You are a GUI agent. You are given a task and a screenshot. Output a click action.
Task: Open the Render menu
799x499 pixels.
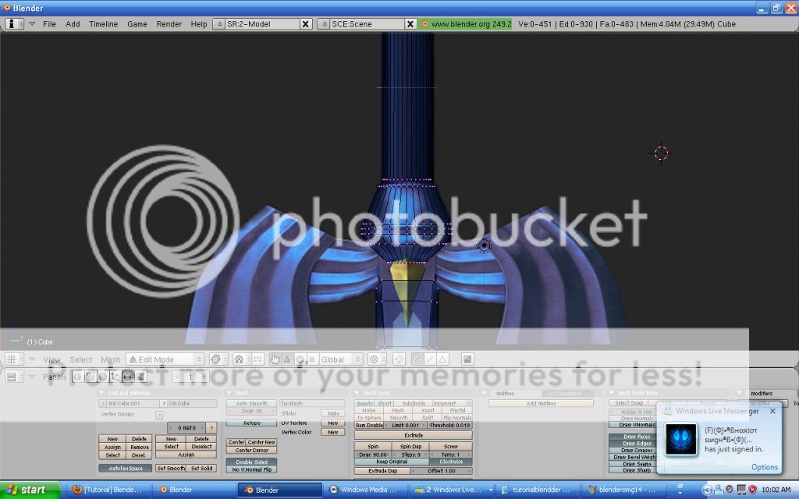click(x=169, y=24)
